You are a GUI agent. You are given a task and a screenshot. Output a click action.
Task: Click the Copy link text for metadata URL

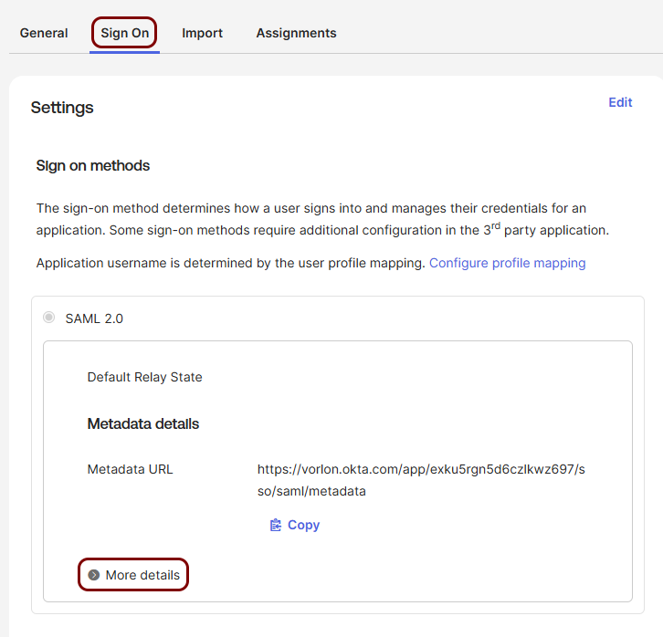303,525
